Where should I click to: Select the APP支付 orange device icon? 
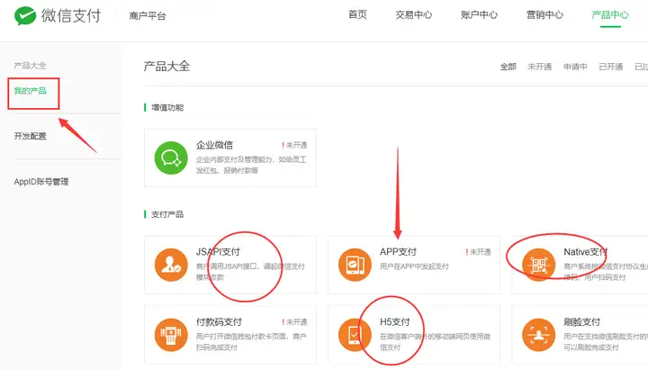point(355,265)
